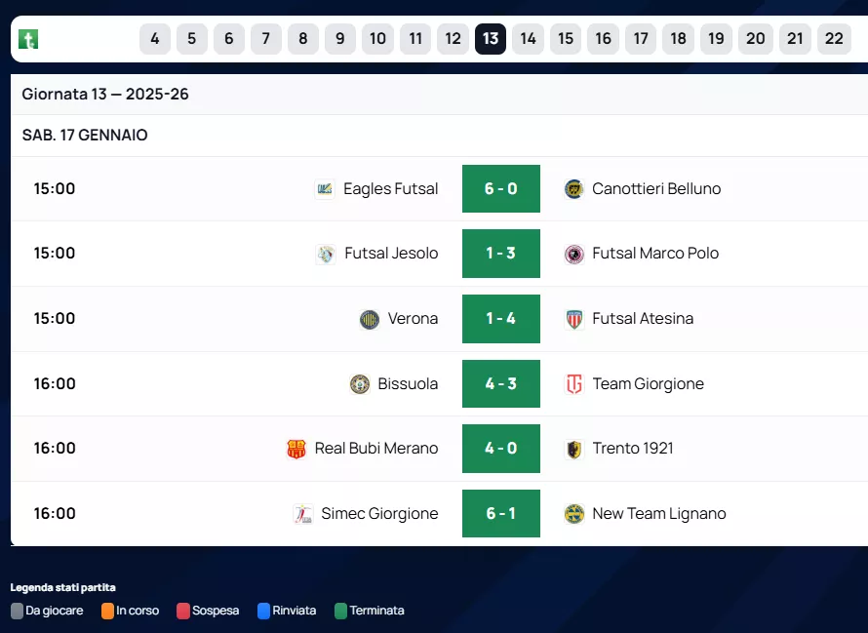Viewport: 868px width, 633px height.
Task: Select matchday 22 tab
Action: point(834,39)
